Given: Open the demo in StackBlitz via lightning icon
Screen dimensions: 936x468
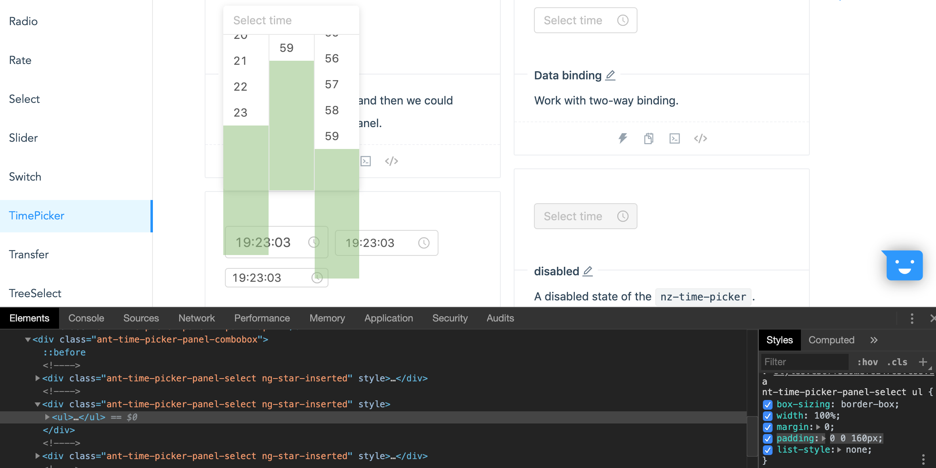Looking at the screenshot, I should click(622, 138).
